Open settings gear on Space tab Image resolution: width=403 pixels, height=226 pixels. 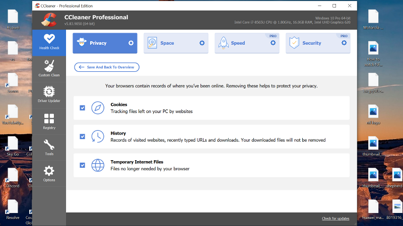(202, 43)
